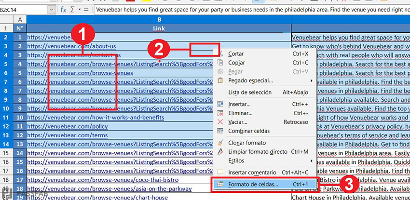Click the equals Formula icon
This screenshot has height=200, width=410.
(86, 10)
